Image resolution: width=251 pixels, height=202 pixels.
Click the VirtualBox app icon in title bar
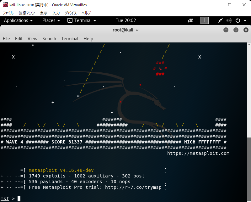tap(5, 5)
